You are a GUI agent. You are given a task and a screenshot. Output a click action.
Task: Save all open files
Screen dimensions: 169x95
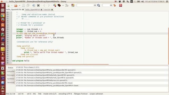point(28,5)
